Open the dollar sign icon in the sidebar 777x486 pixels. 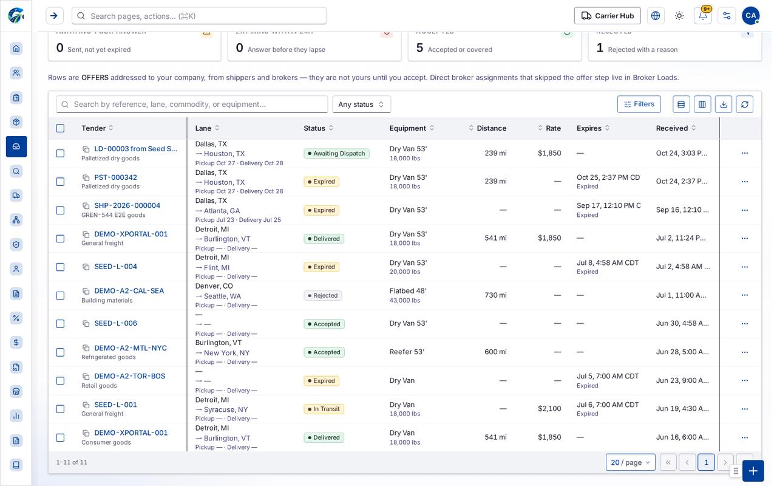point(16,343)
